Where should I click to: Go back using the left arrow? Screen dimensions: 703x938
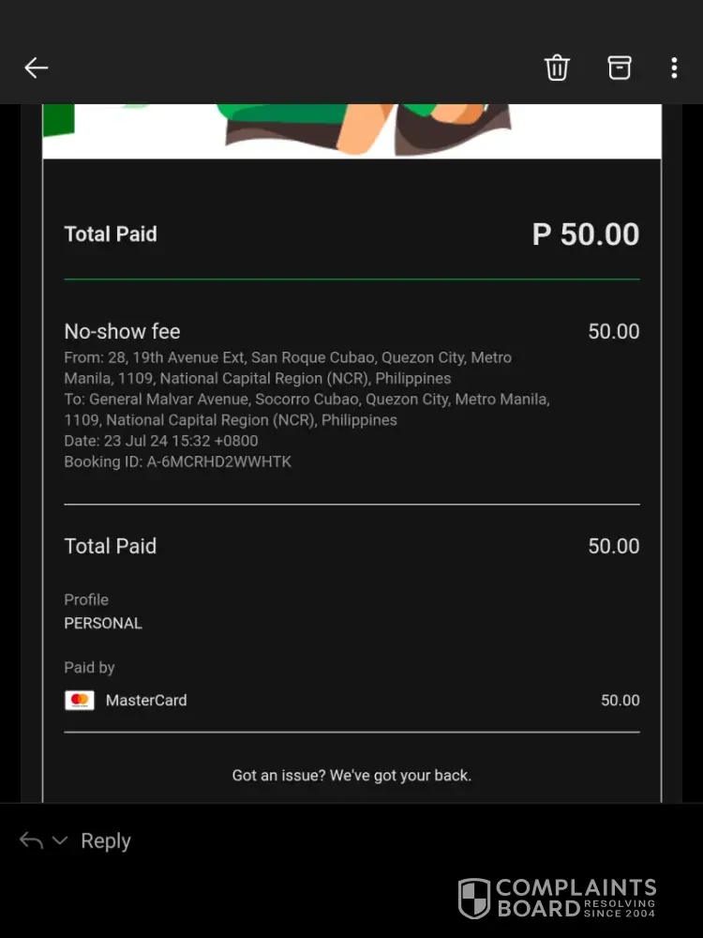pos(36,68)
